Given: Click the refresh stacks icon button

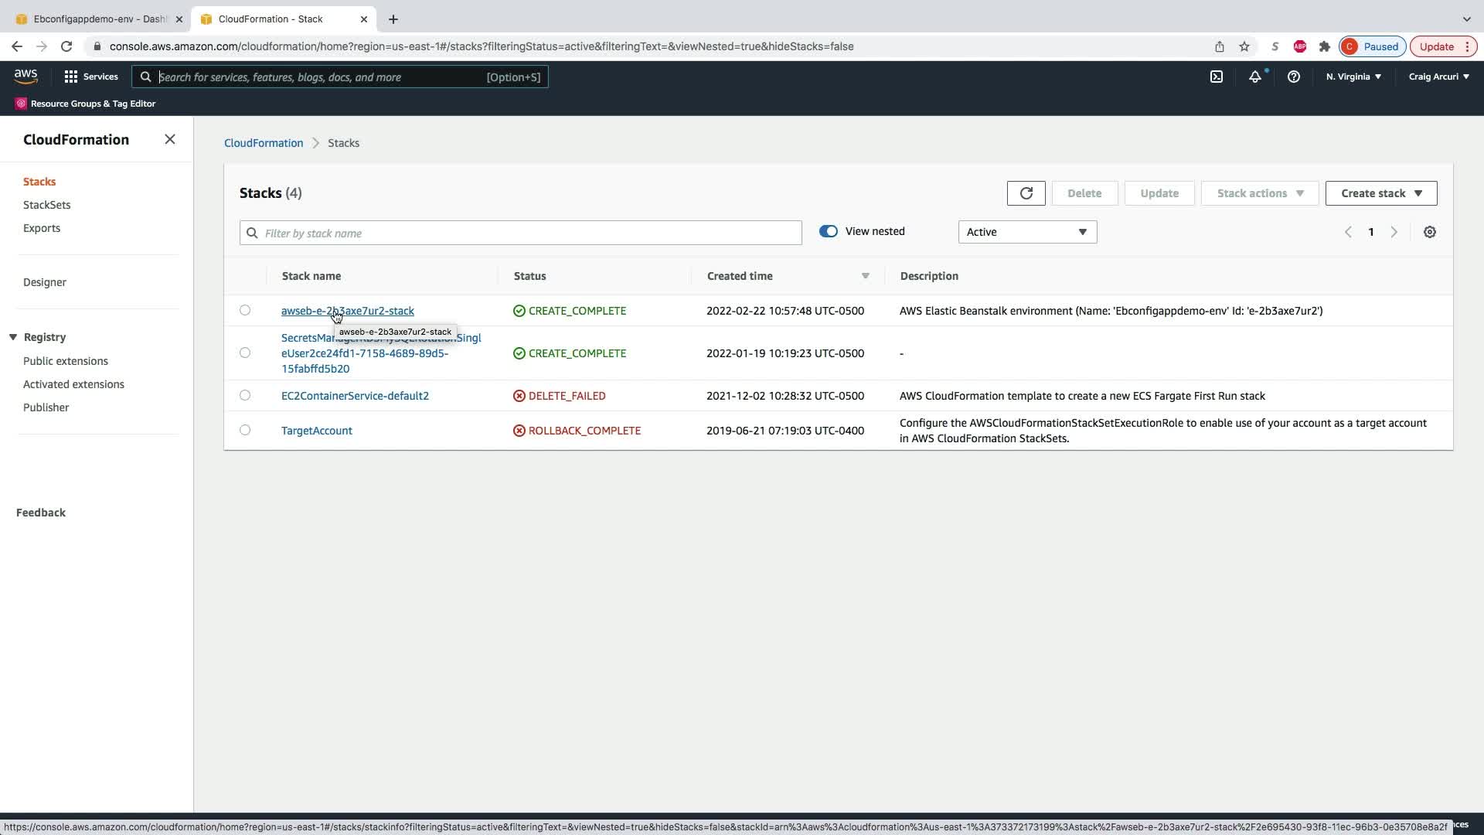Looking at the screenshot, I should coord(1026,193).
